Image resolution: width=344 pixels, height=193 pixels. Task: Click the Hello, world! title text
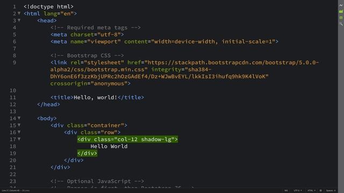click(x=96, y=98)
